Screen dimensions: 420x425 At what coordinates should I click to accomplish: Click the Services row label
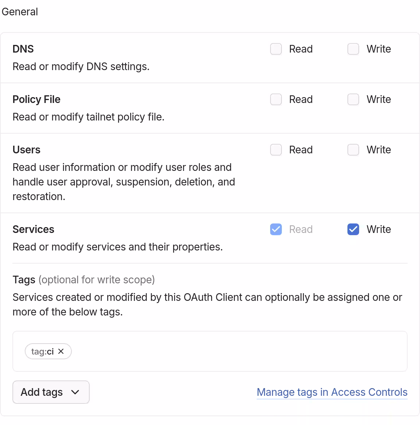point(33,229)
